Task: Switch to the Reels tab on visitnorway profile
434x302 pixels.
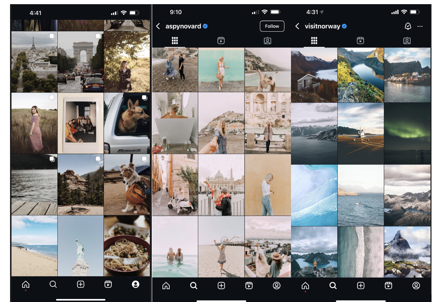Action: tap(360, 41)
